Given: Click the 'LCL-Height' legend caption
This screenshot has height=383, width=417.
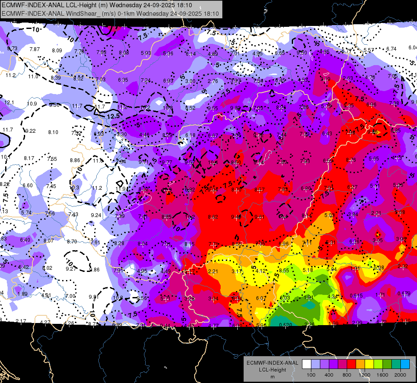Looking at the screenshot, I should click(x=272, y=370).
